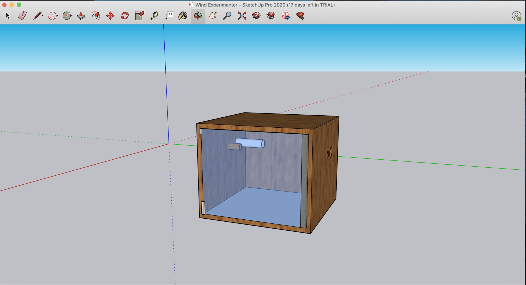Select the Circle shapes tool
The image size is (526, 285).
pos(67,16)
